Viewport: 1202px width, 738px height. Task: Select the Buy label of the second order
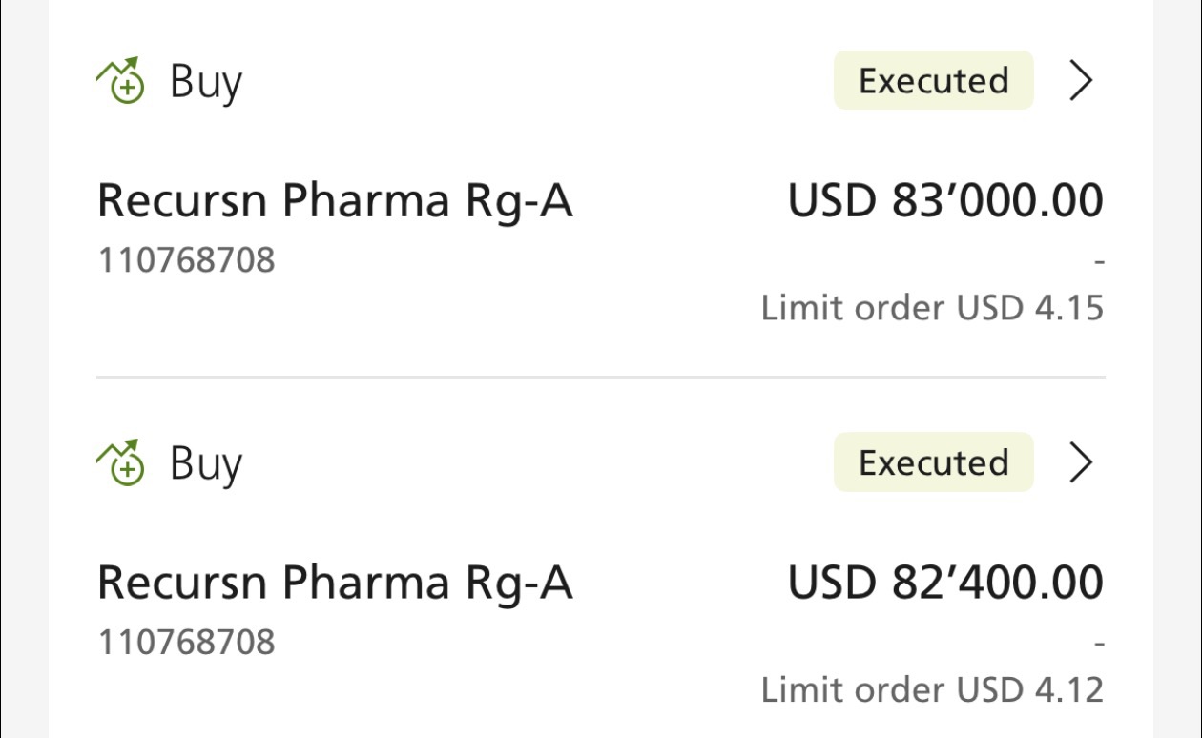[206, 465]
